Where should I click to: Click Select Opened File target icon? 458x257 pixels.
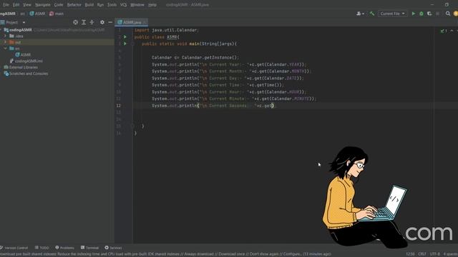pyautogui.click(x=75, y=22)
